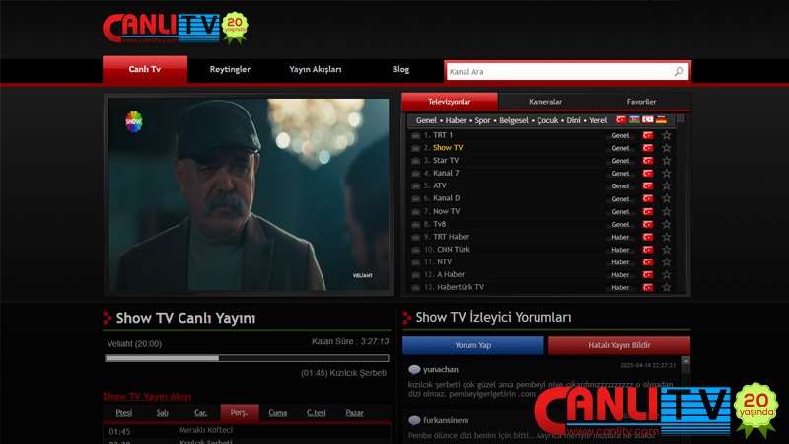Image resolution: width=789 pixels, height=444 pixels.
Task: Add TRT 1 to favorites with star
Action: [667, 135]
